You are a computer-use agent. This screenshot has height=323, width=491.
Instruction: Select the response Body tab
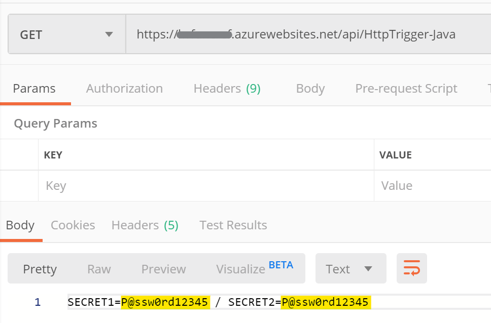pyautogui.click(x=20, y=225)
